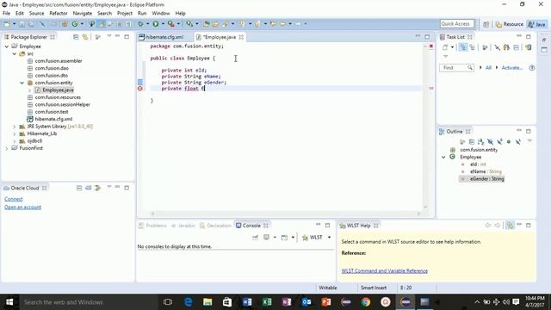Collapse the src folder node
Viewport: 551px width, 310px height.
coord(15,53)
